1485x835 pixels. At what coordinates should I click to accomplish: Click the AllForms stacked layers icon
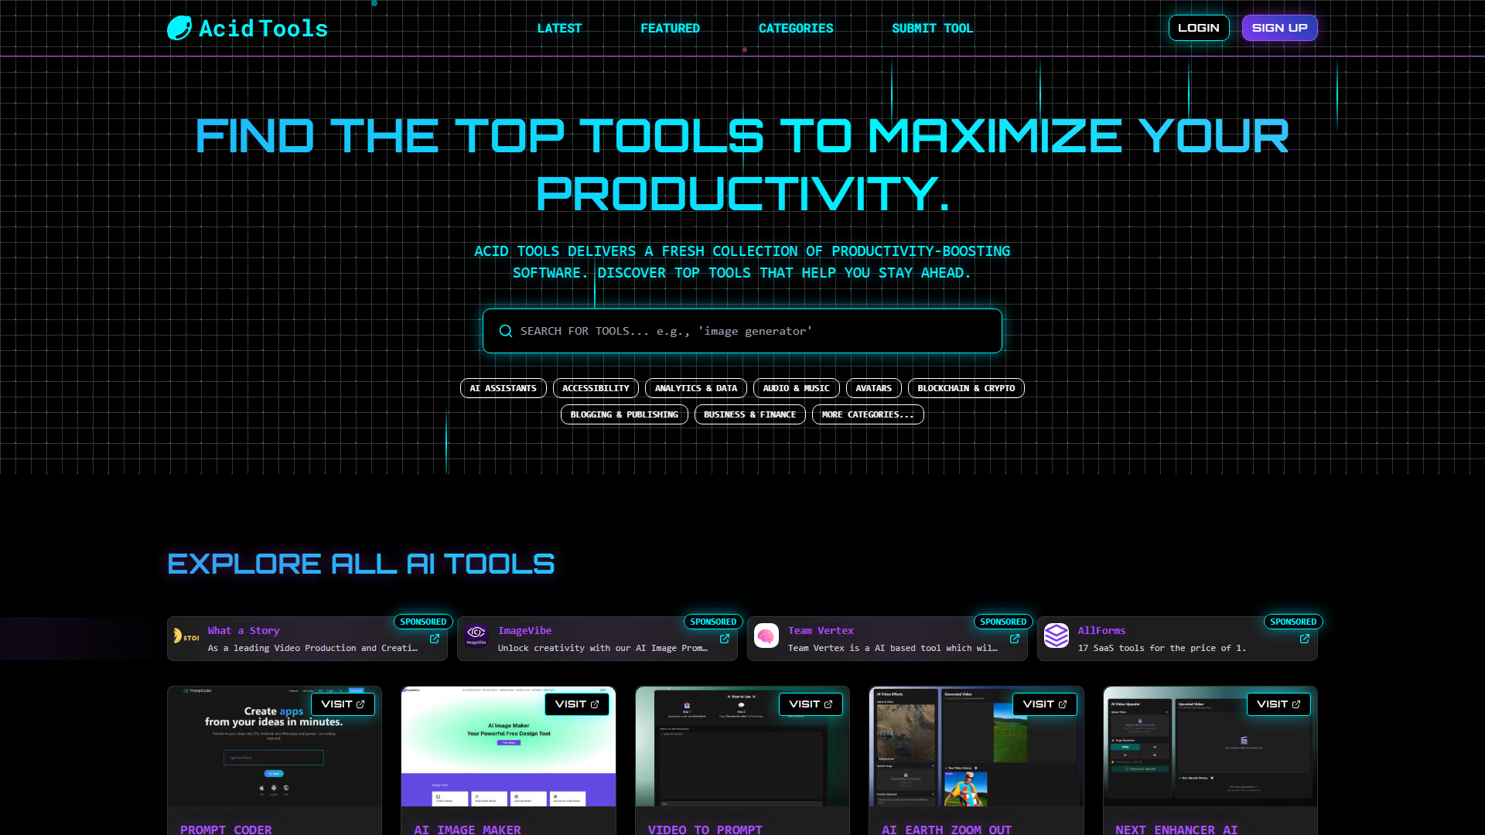1057,636
